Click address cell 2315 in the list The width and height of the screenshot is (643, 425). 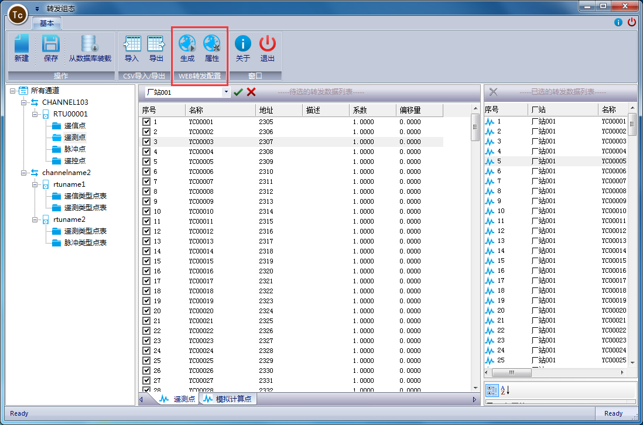(x=266, y=221)
